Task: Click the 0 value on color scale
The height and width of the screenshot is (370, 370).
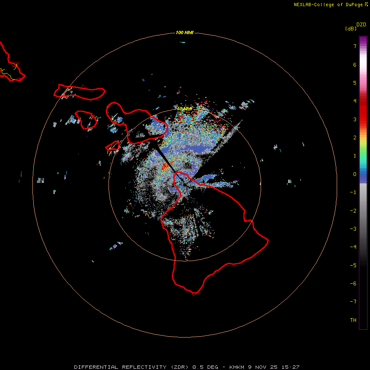Action: [x=355, y=174]
